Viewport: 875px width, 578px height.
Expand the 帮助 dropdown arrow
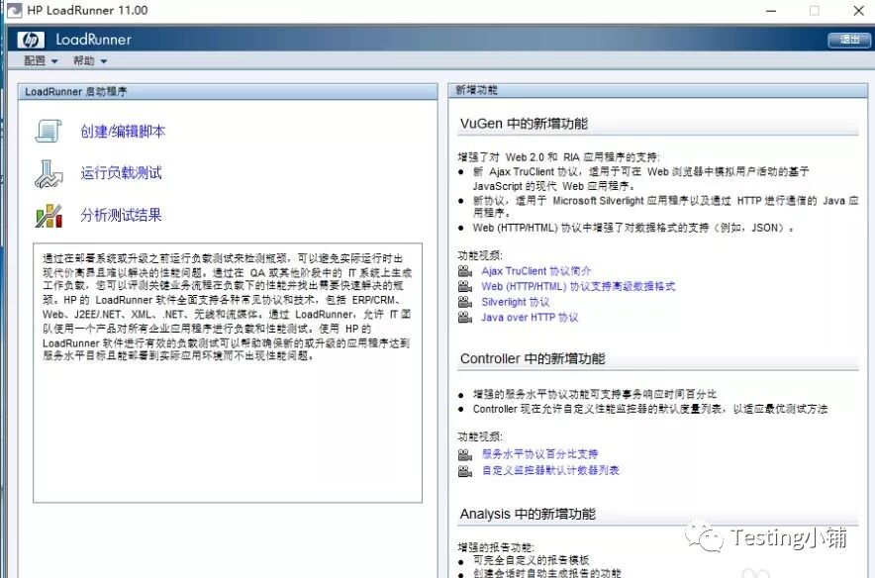click(104, 61)
